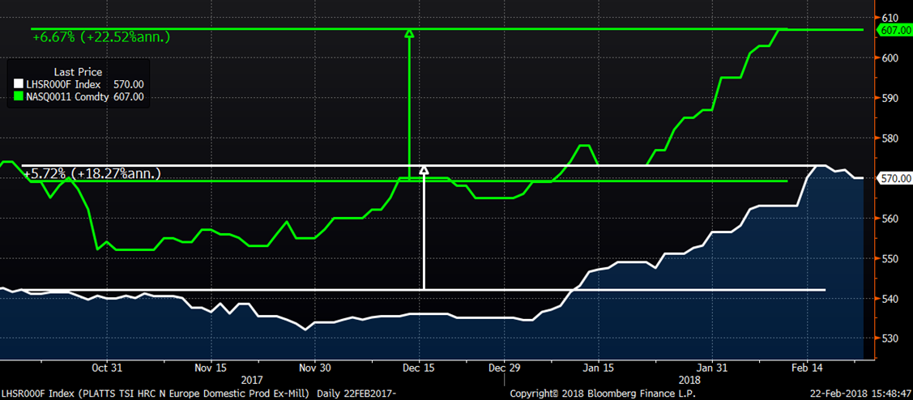Select the green 607.00 price tag
This screenshot has width=913, height=400.
(x=896, y=30)
